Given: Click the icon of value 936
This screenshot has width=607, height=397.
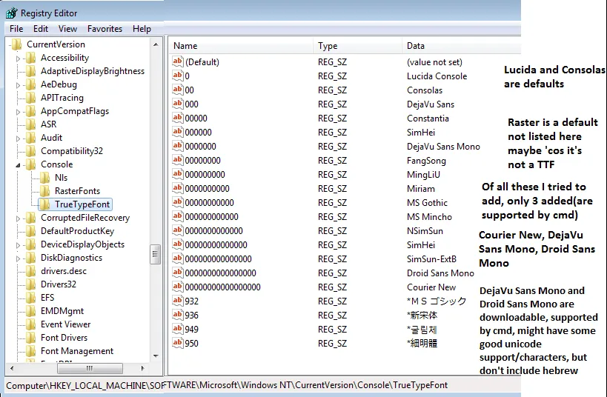Looking at the screenshot, I should tap(178, 315).
